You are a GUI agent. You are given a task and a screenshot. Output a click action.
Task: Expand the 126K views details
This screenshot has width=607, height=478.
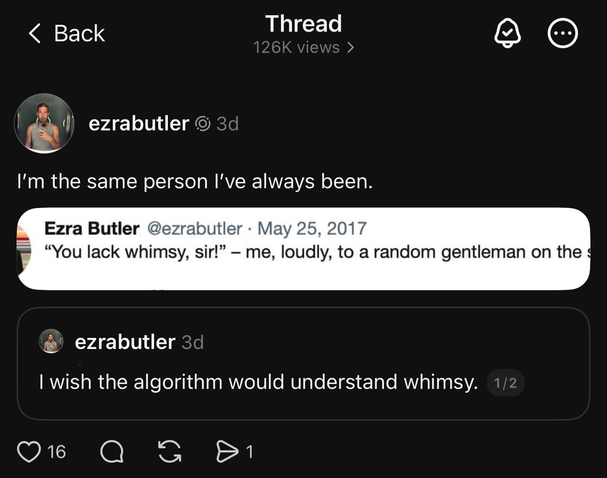[303, 47]
